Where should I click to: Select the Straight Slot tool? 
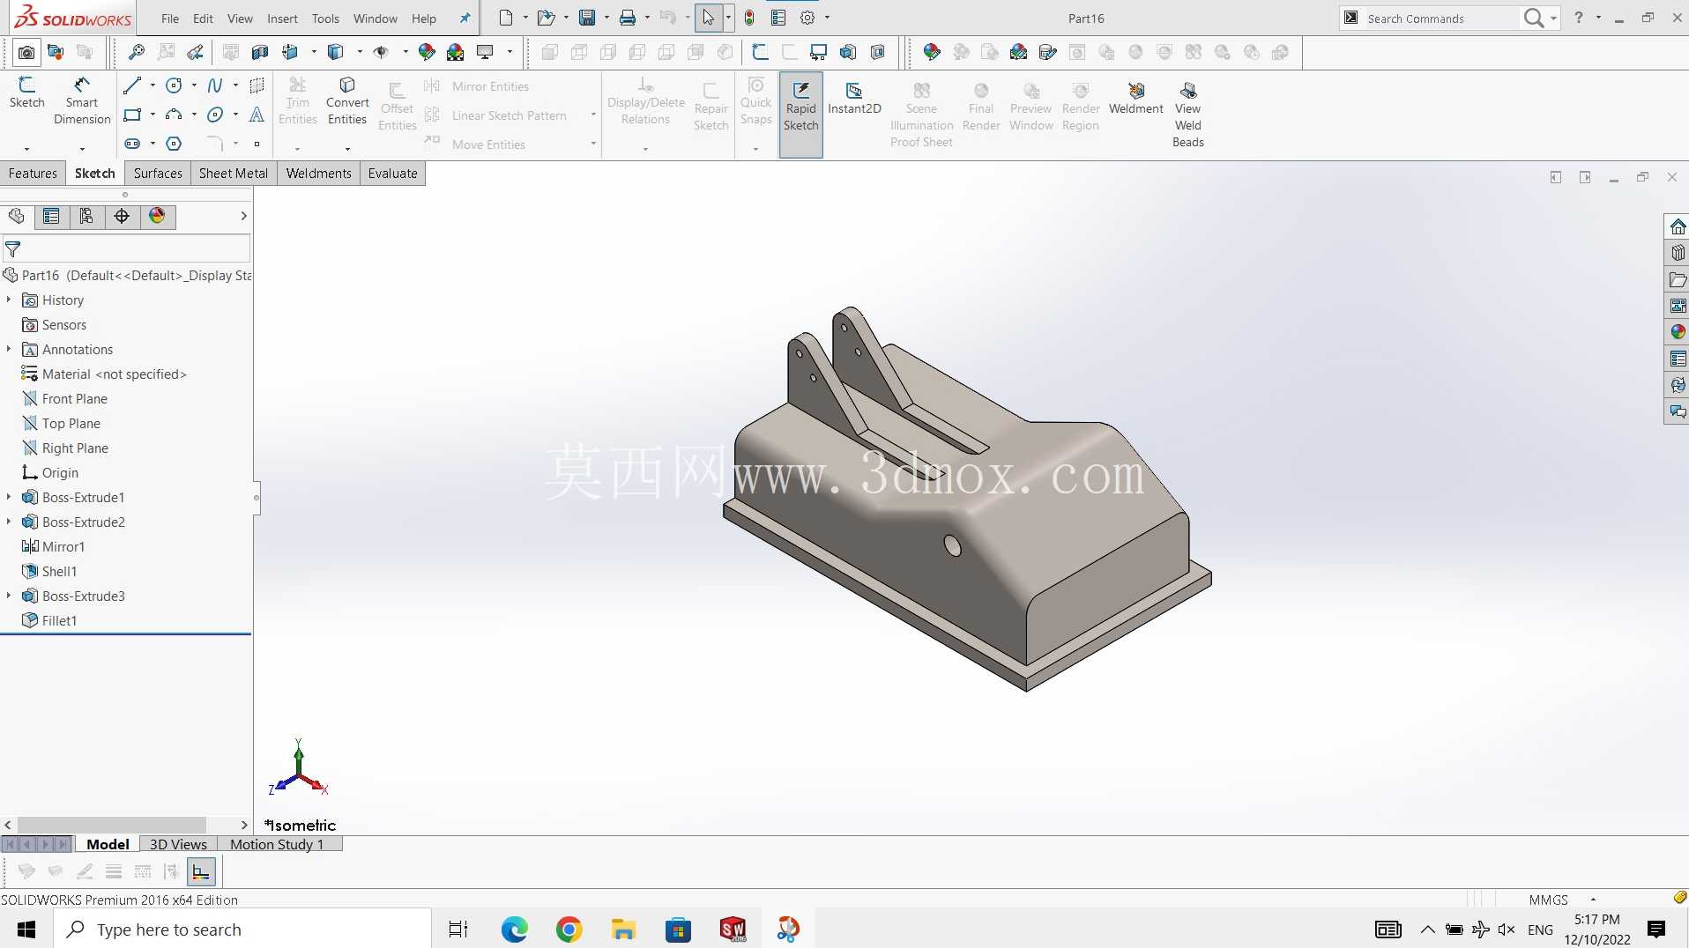pyautogui.click(x=132, y=144)
